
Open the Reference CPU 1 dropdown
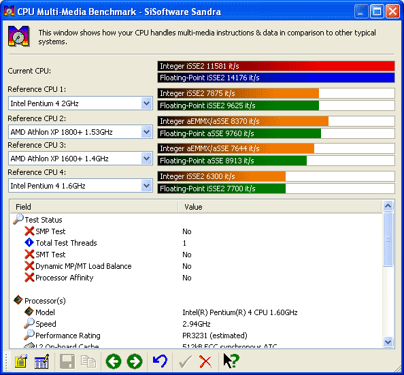pyautogui.click(x=147, y=103)
